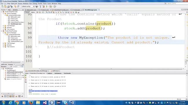This screenshot has height=105, width=188.
Task: Toggle last filter button at Navigator bottom
Action: coord(22,96)
